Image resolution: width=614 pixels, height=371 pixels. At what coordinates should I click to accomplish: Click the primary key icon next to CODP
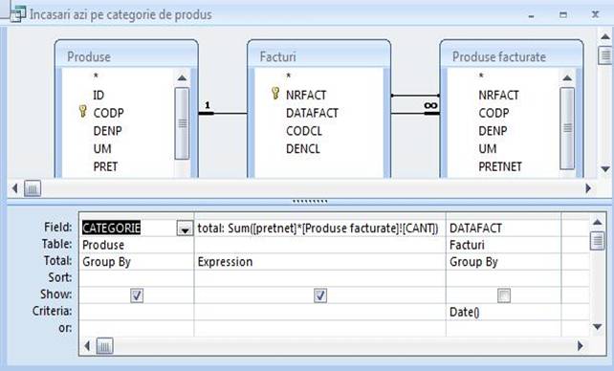pyautogui.click(x=82, y=111)
